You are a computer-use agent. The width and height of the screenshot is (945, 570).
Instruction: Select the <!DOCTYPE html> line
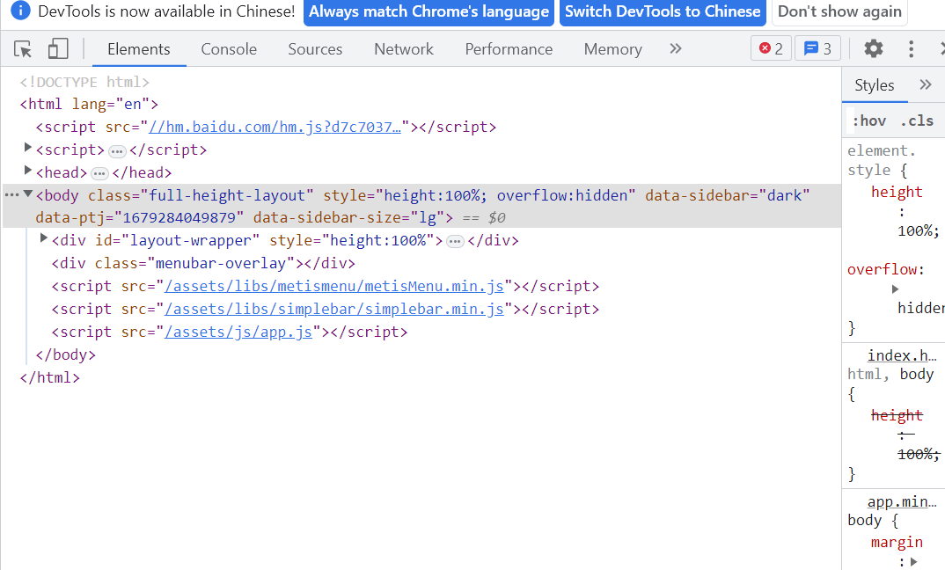[x=84, y=81]
